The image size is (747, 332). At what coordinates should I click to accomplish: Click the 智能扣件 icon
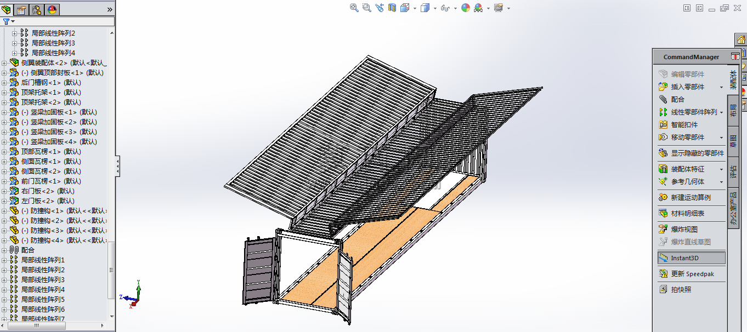[663, 124]
